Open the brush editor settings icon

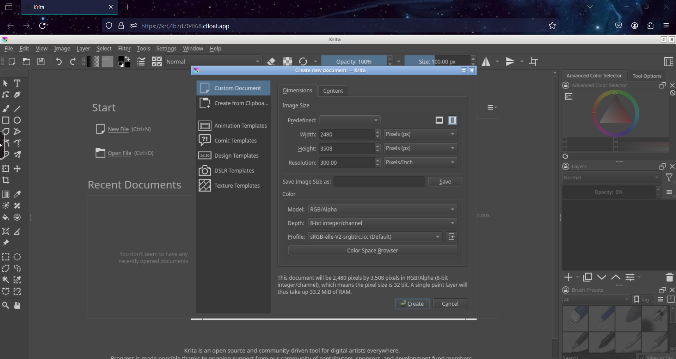click(x=141, y=61)
